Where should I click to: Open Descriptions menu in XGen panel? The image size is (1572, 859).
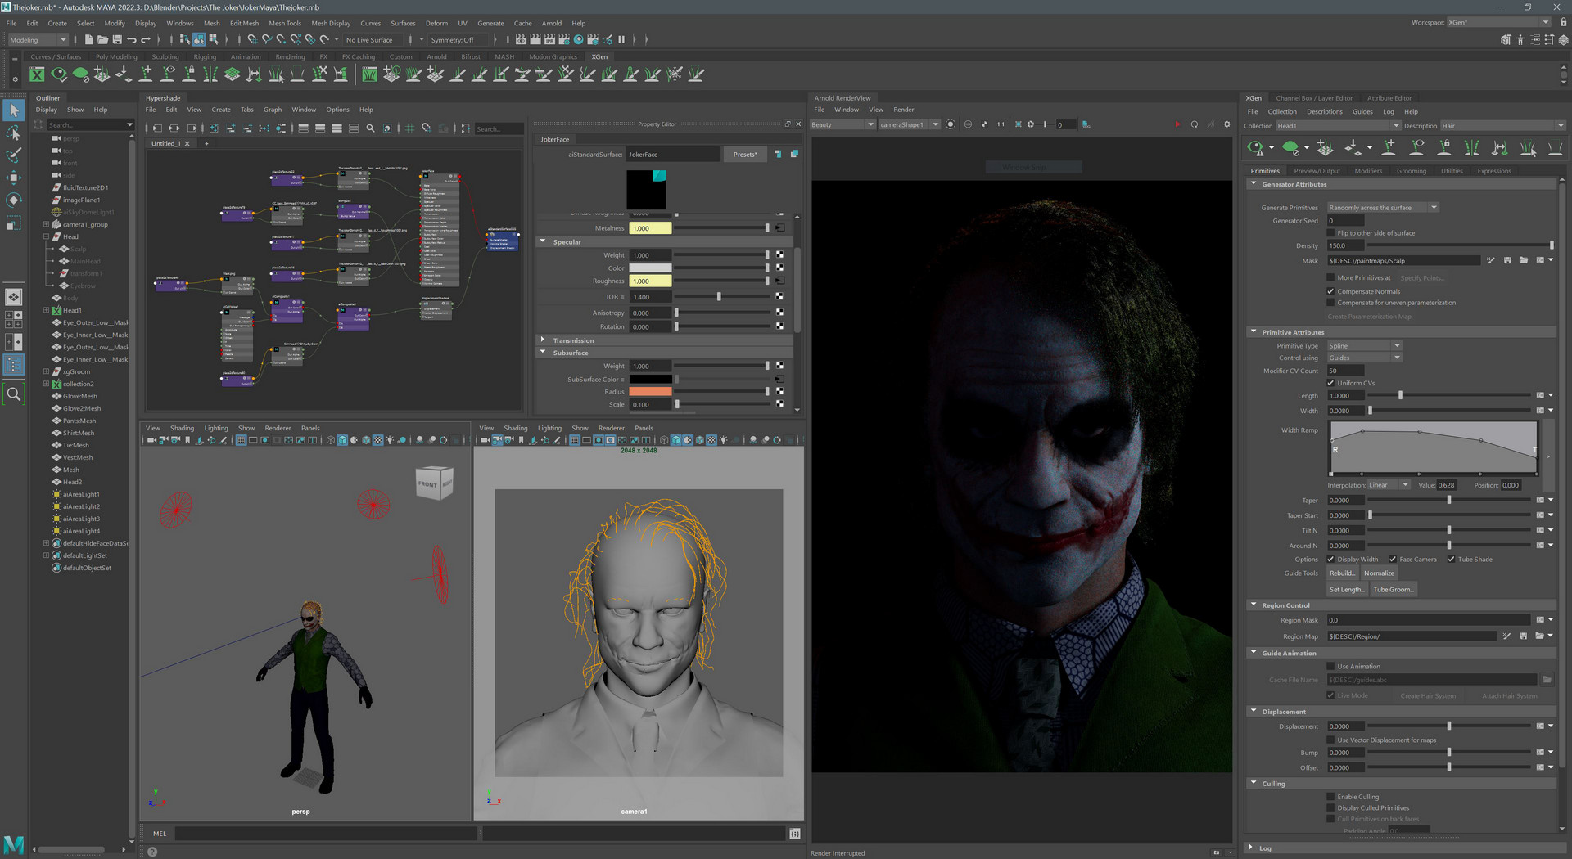(x=1324, y=112)
